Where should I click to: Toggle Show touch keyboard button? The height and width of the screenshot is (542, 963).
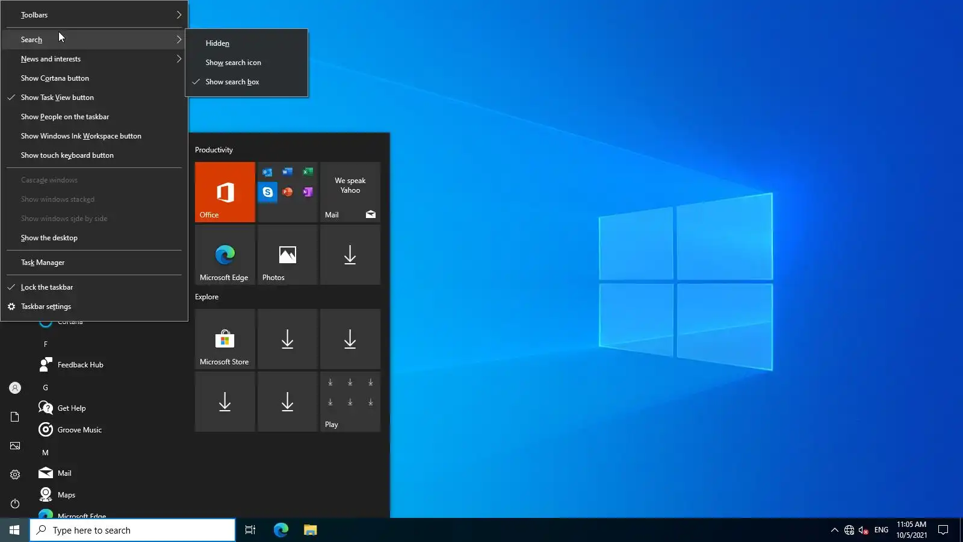(x=94, y=155)
